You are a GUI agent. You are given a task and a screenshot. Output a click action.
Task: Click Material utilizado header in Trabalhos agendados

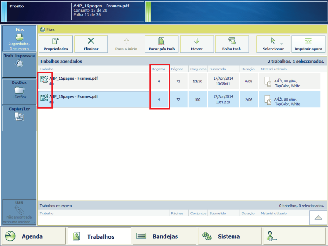(x=274, y=69)
